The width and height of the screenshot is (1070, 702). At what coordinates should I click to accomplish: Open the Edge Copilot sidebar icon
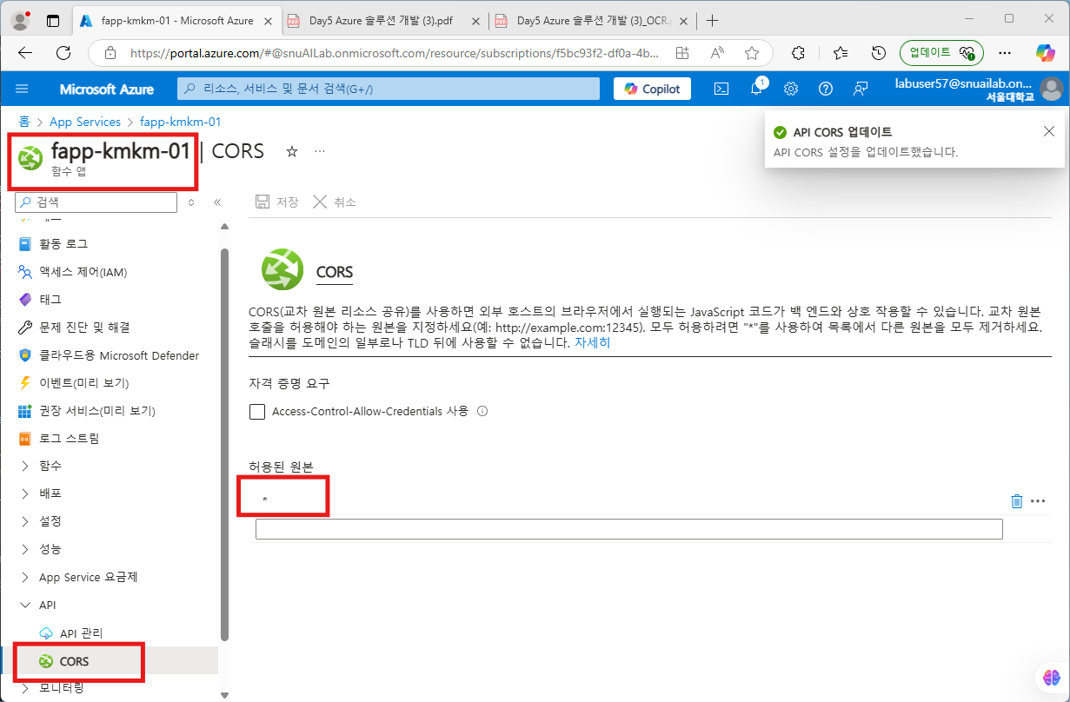coord(1045,53)
